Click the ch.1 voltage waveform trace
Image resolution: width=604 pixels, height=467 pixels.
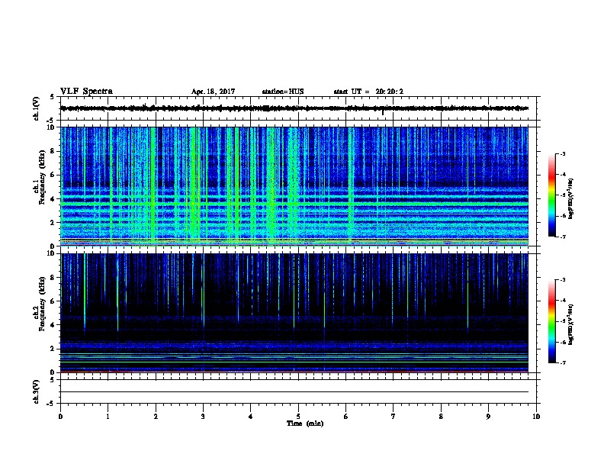(294, 108)
